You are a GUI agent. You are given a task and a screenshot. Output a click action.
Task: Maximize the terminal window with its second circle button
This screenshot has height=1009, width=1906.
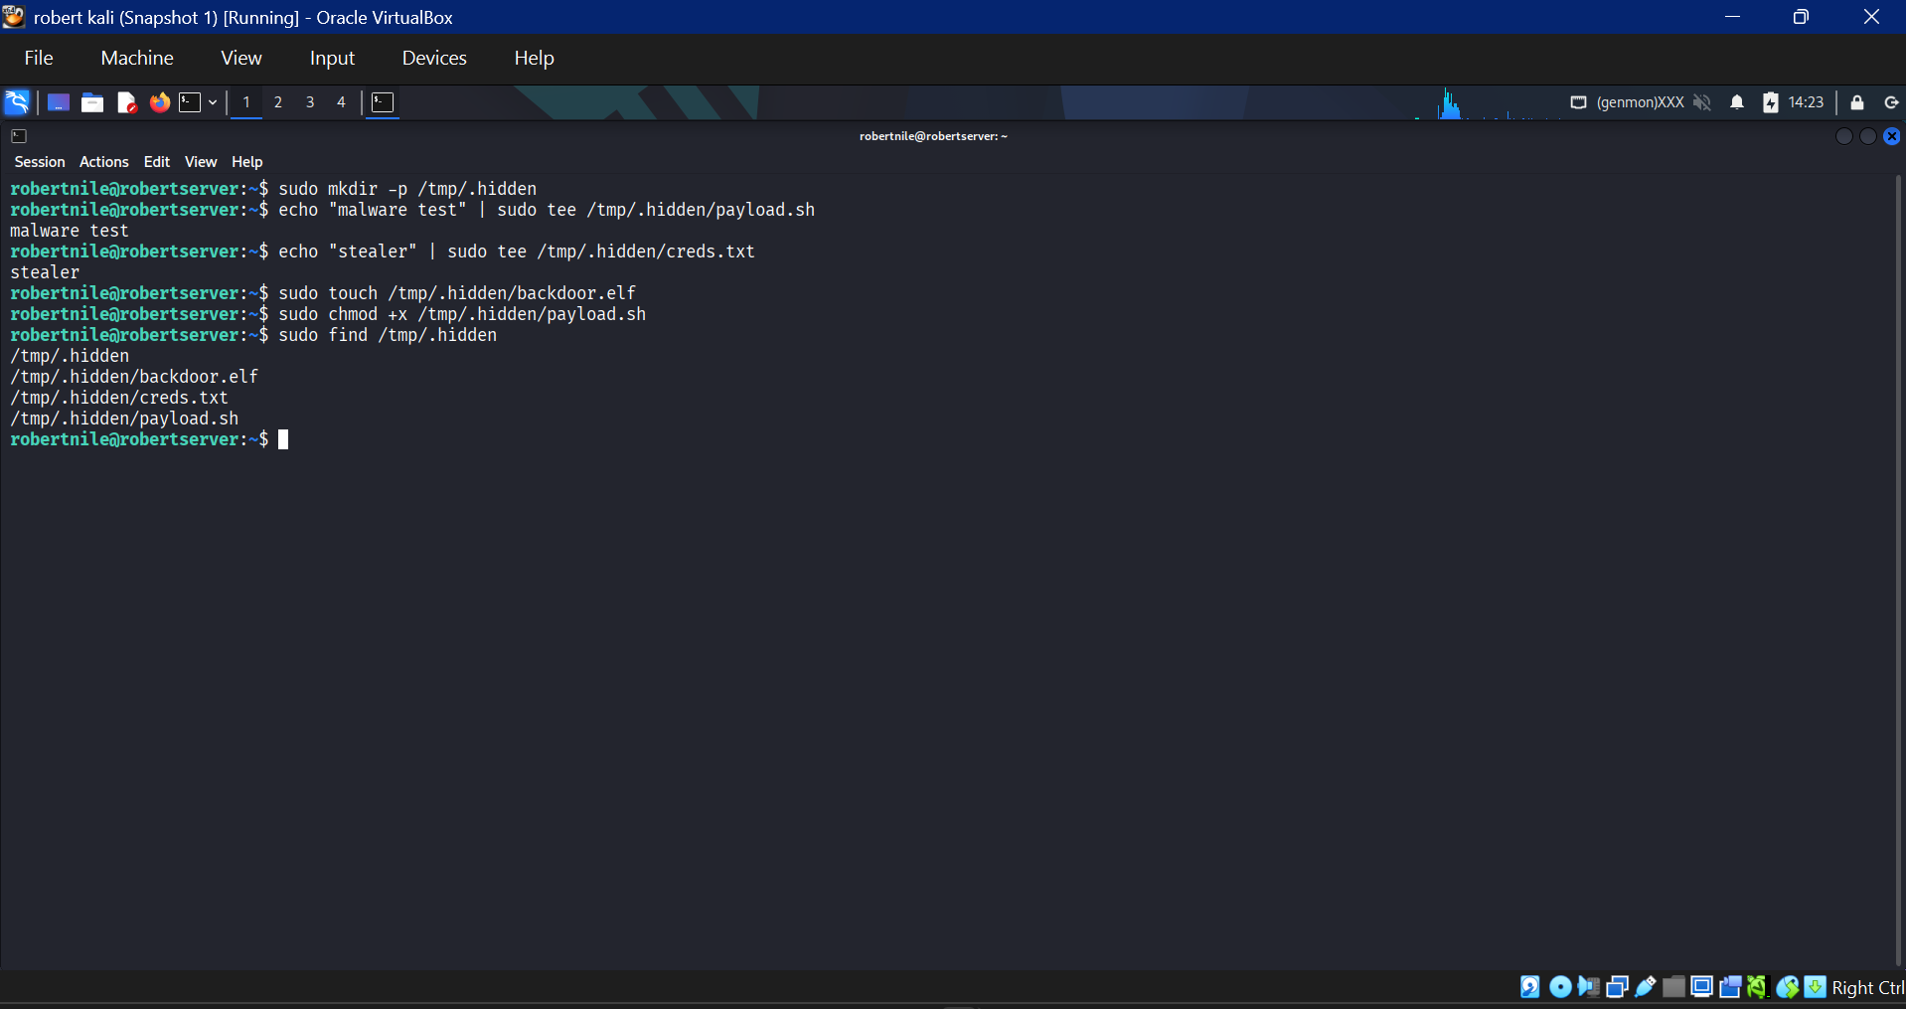pyautogui.click(x=1868, y=136)
